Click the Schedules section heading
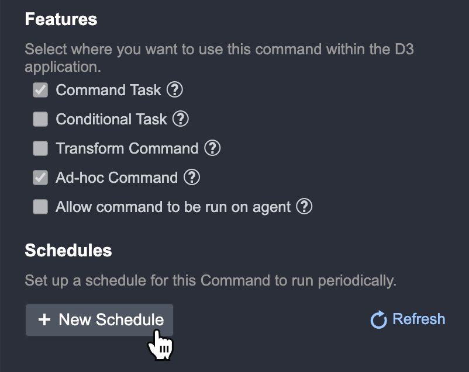Screen dimensions: 469x372 click(x=68, y=251)
